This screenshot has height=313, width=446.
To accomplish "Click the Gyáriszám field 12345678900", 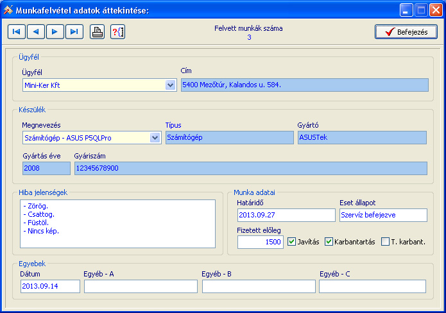I will tap(250, 168).
